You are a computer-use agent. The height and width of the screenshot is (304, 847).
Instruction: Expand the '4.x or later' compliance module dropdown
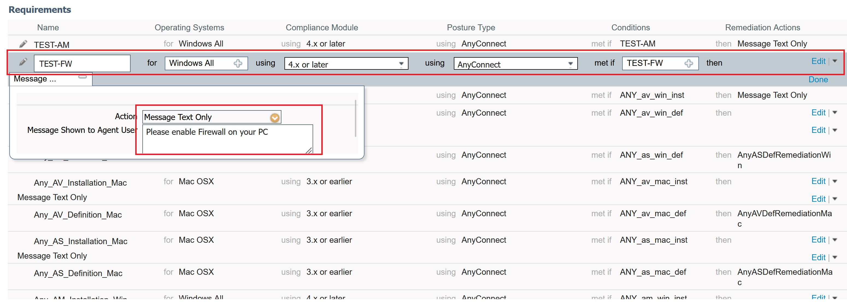tap(401, 64)
